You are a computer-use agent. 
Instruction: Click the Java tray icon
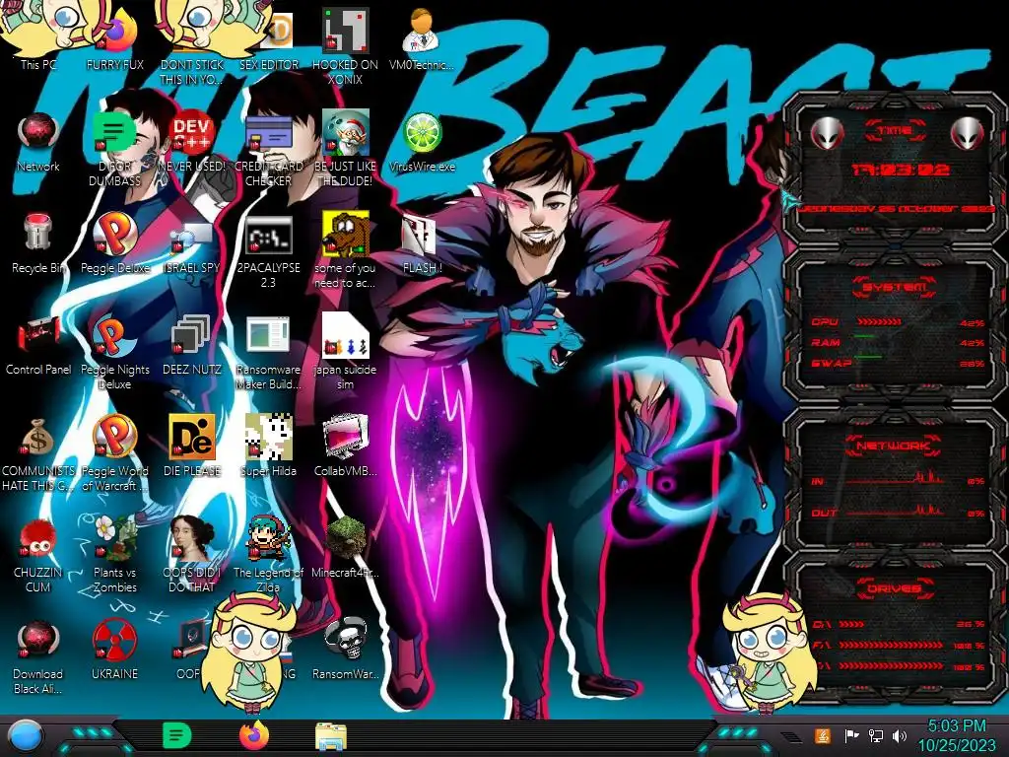(823, 735)
